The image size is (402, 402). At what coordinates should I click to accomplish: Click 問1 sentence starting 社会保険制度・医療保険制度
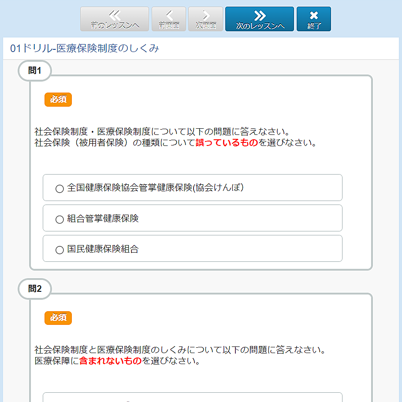click(162, 132)
